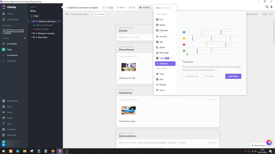The width and height of the screenshot is (275, 154).
Task: Toggle the Me filter button
Action: (265, 14)
